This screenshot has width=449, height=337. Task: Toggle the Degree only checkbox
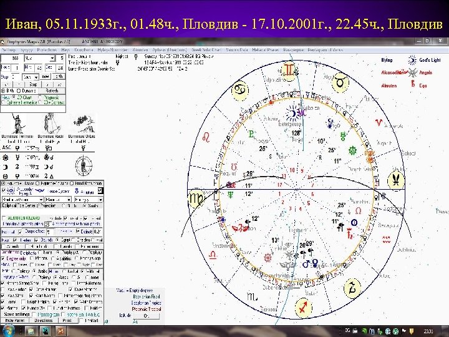(4, 259)
